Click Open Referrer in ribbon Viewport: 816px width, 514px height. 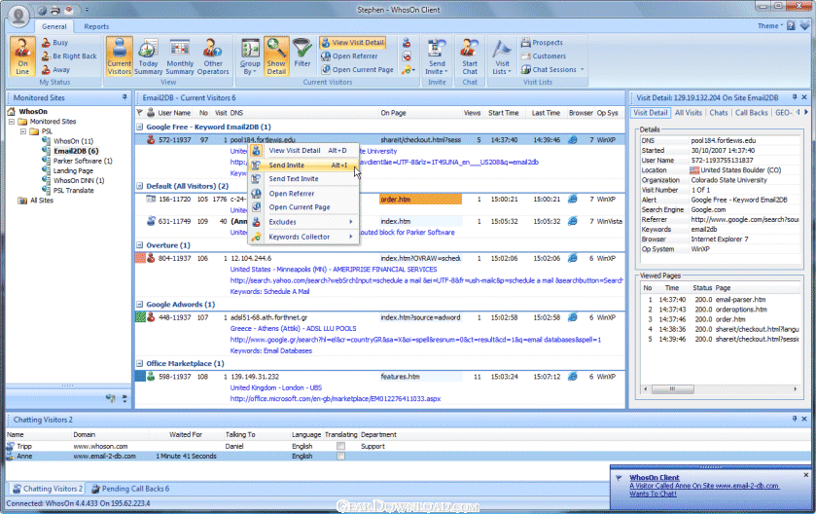coord(349,56)
